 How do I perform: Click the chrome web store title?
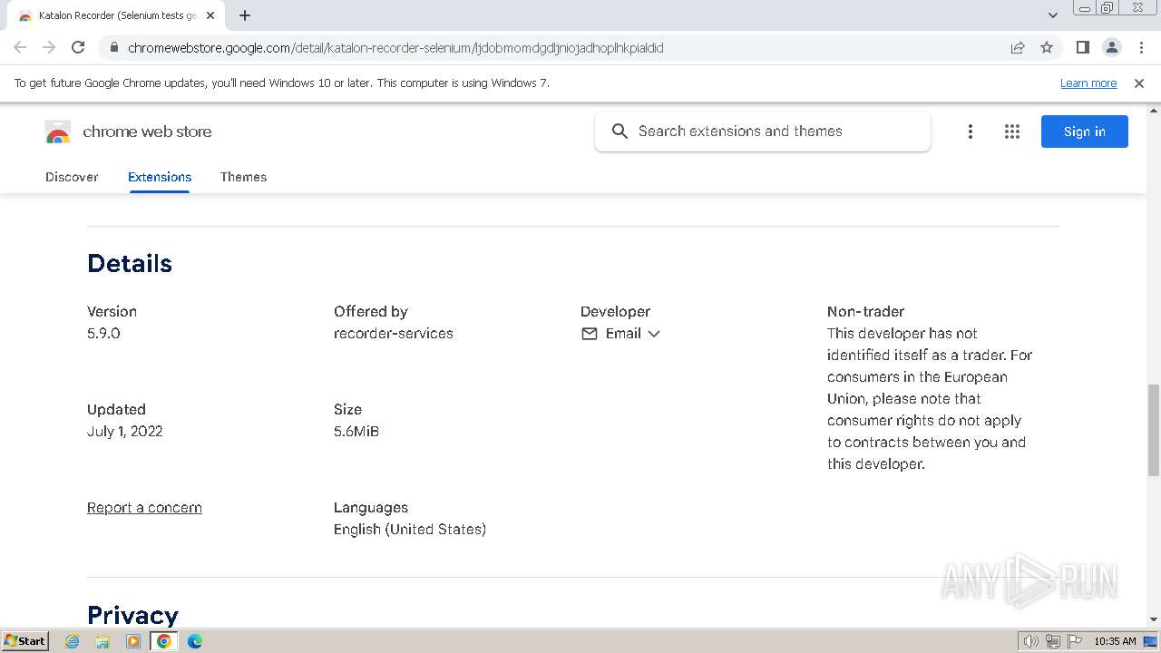click(x=147, y=132)
